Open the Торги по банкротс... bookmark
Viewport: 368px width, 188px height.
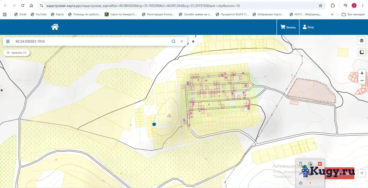coord(121,14)
